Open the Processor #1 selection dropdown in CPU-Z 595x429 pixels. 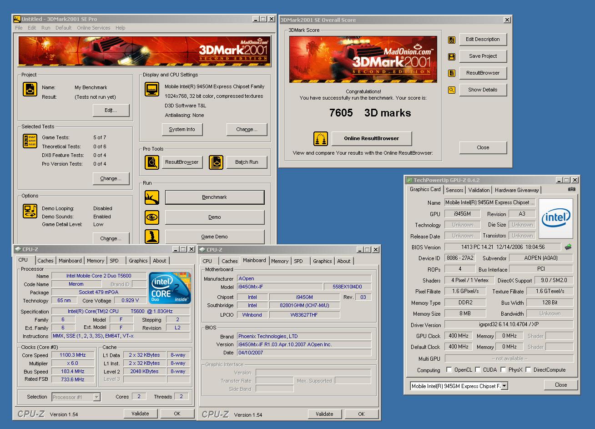pyautogui.click(x=96, y=397)
